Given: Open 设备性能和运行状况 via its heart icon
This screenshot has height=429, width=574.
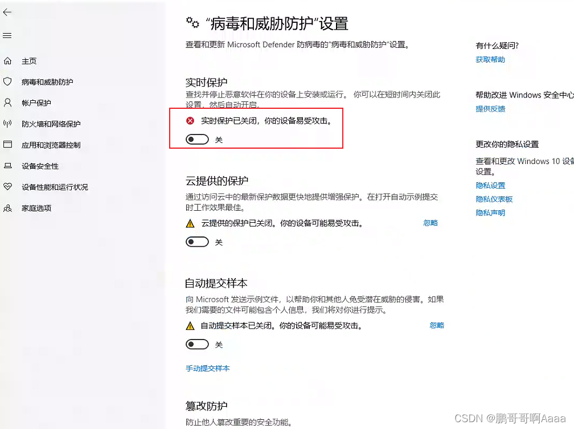Looking at the screenshot, I should [x=7, y=186].
